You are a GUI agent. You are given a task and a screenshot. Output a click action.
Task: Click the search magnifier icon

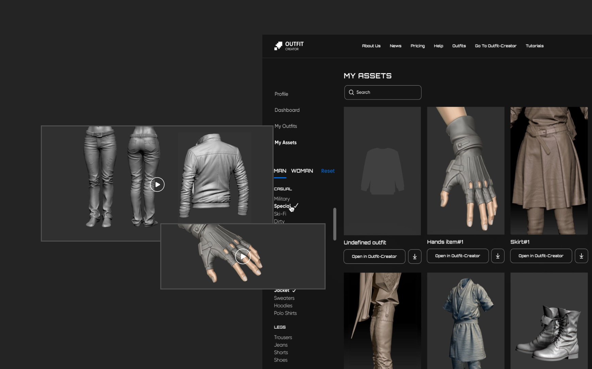tap(351, 92)
